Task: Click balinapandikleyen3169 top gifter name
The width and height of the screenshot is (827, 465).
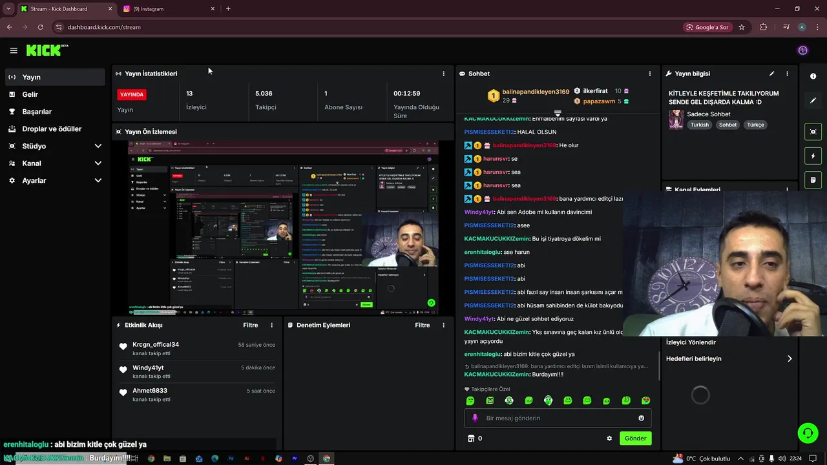Action: click(536, 92)
